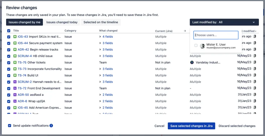Image resolution: width=265 pixels, height=136 pixels.
Task: Click the info icon beside Send update notifications
Action: coord(51,126)
